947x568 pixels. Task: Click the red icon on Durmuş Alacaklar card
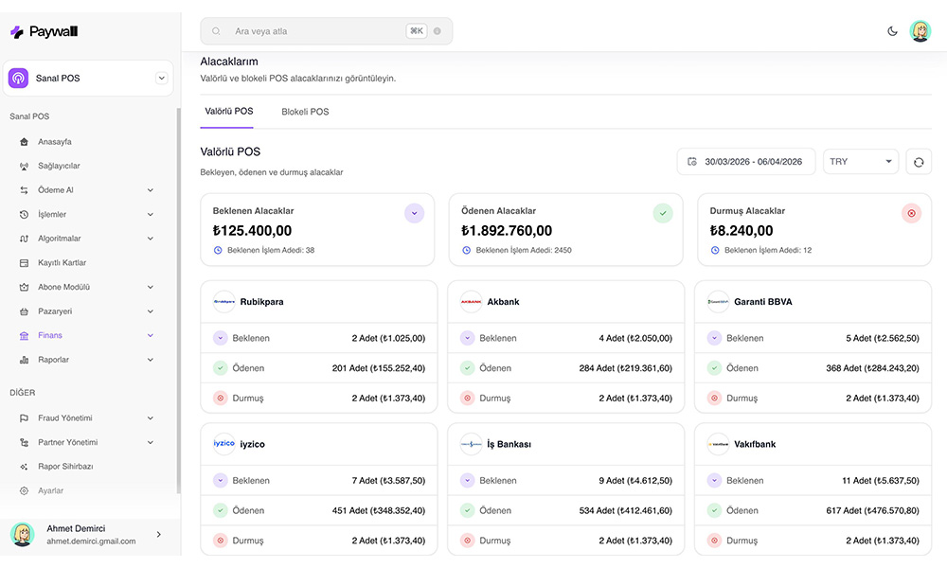click(x=911, y=214)
